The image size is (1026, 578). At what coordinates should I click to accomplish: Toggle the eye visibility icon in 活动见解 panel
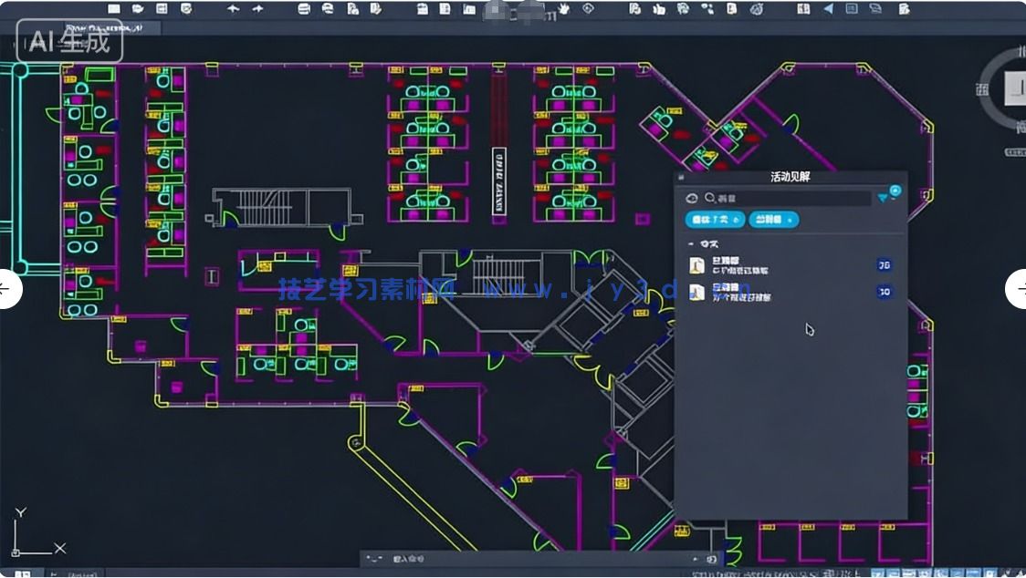691,198
